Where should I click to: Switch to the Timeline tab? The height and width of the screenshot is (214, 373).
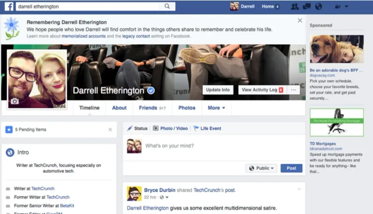90,108
